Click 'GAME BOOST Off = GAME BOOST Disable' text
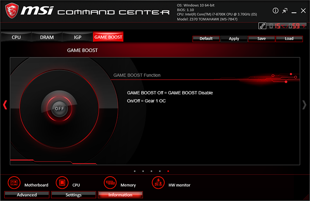 (170, 93)
